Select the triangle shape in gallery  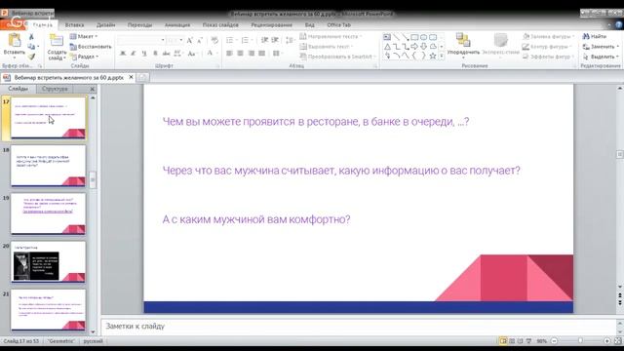pyautogui.click(x=387, y=47)
